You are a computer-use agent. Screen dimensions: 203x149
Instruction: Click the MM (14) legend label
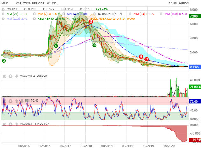[139, 14]
